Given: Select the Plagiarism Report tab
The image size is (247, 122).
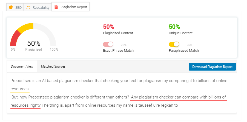Looking at the screenshot, I should click(71, 7).
